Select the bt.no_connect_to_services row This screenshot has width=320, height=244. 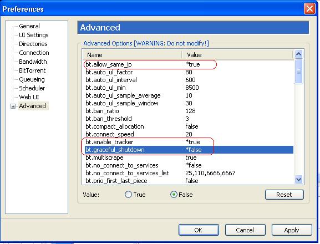point(189,165)
